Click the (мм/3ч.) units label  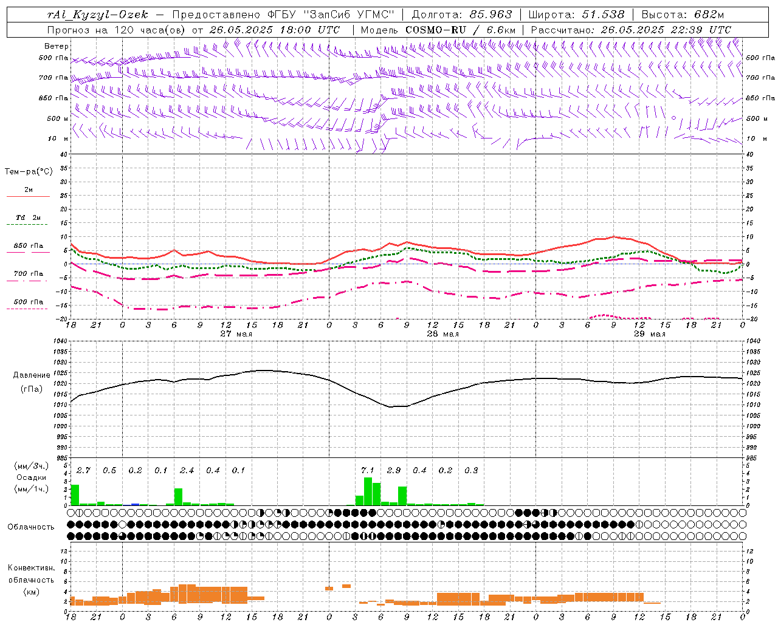(31, 466)
